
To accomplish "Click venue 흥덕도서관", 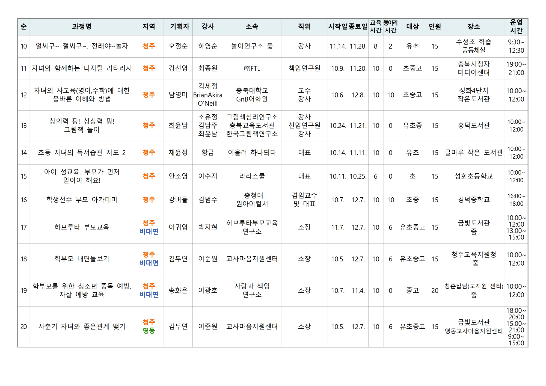I will click(474, 125).
